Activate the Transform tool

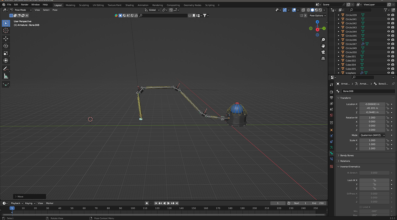pyautogui.click(x=6, y=61)
